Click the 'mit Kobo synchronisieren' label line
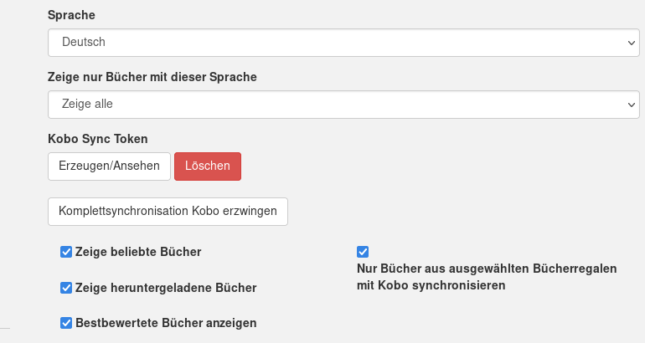645x343 pixels. pos(431,285)
